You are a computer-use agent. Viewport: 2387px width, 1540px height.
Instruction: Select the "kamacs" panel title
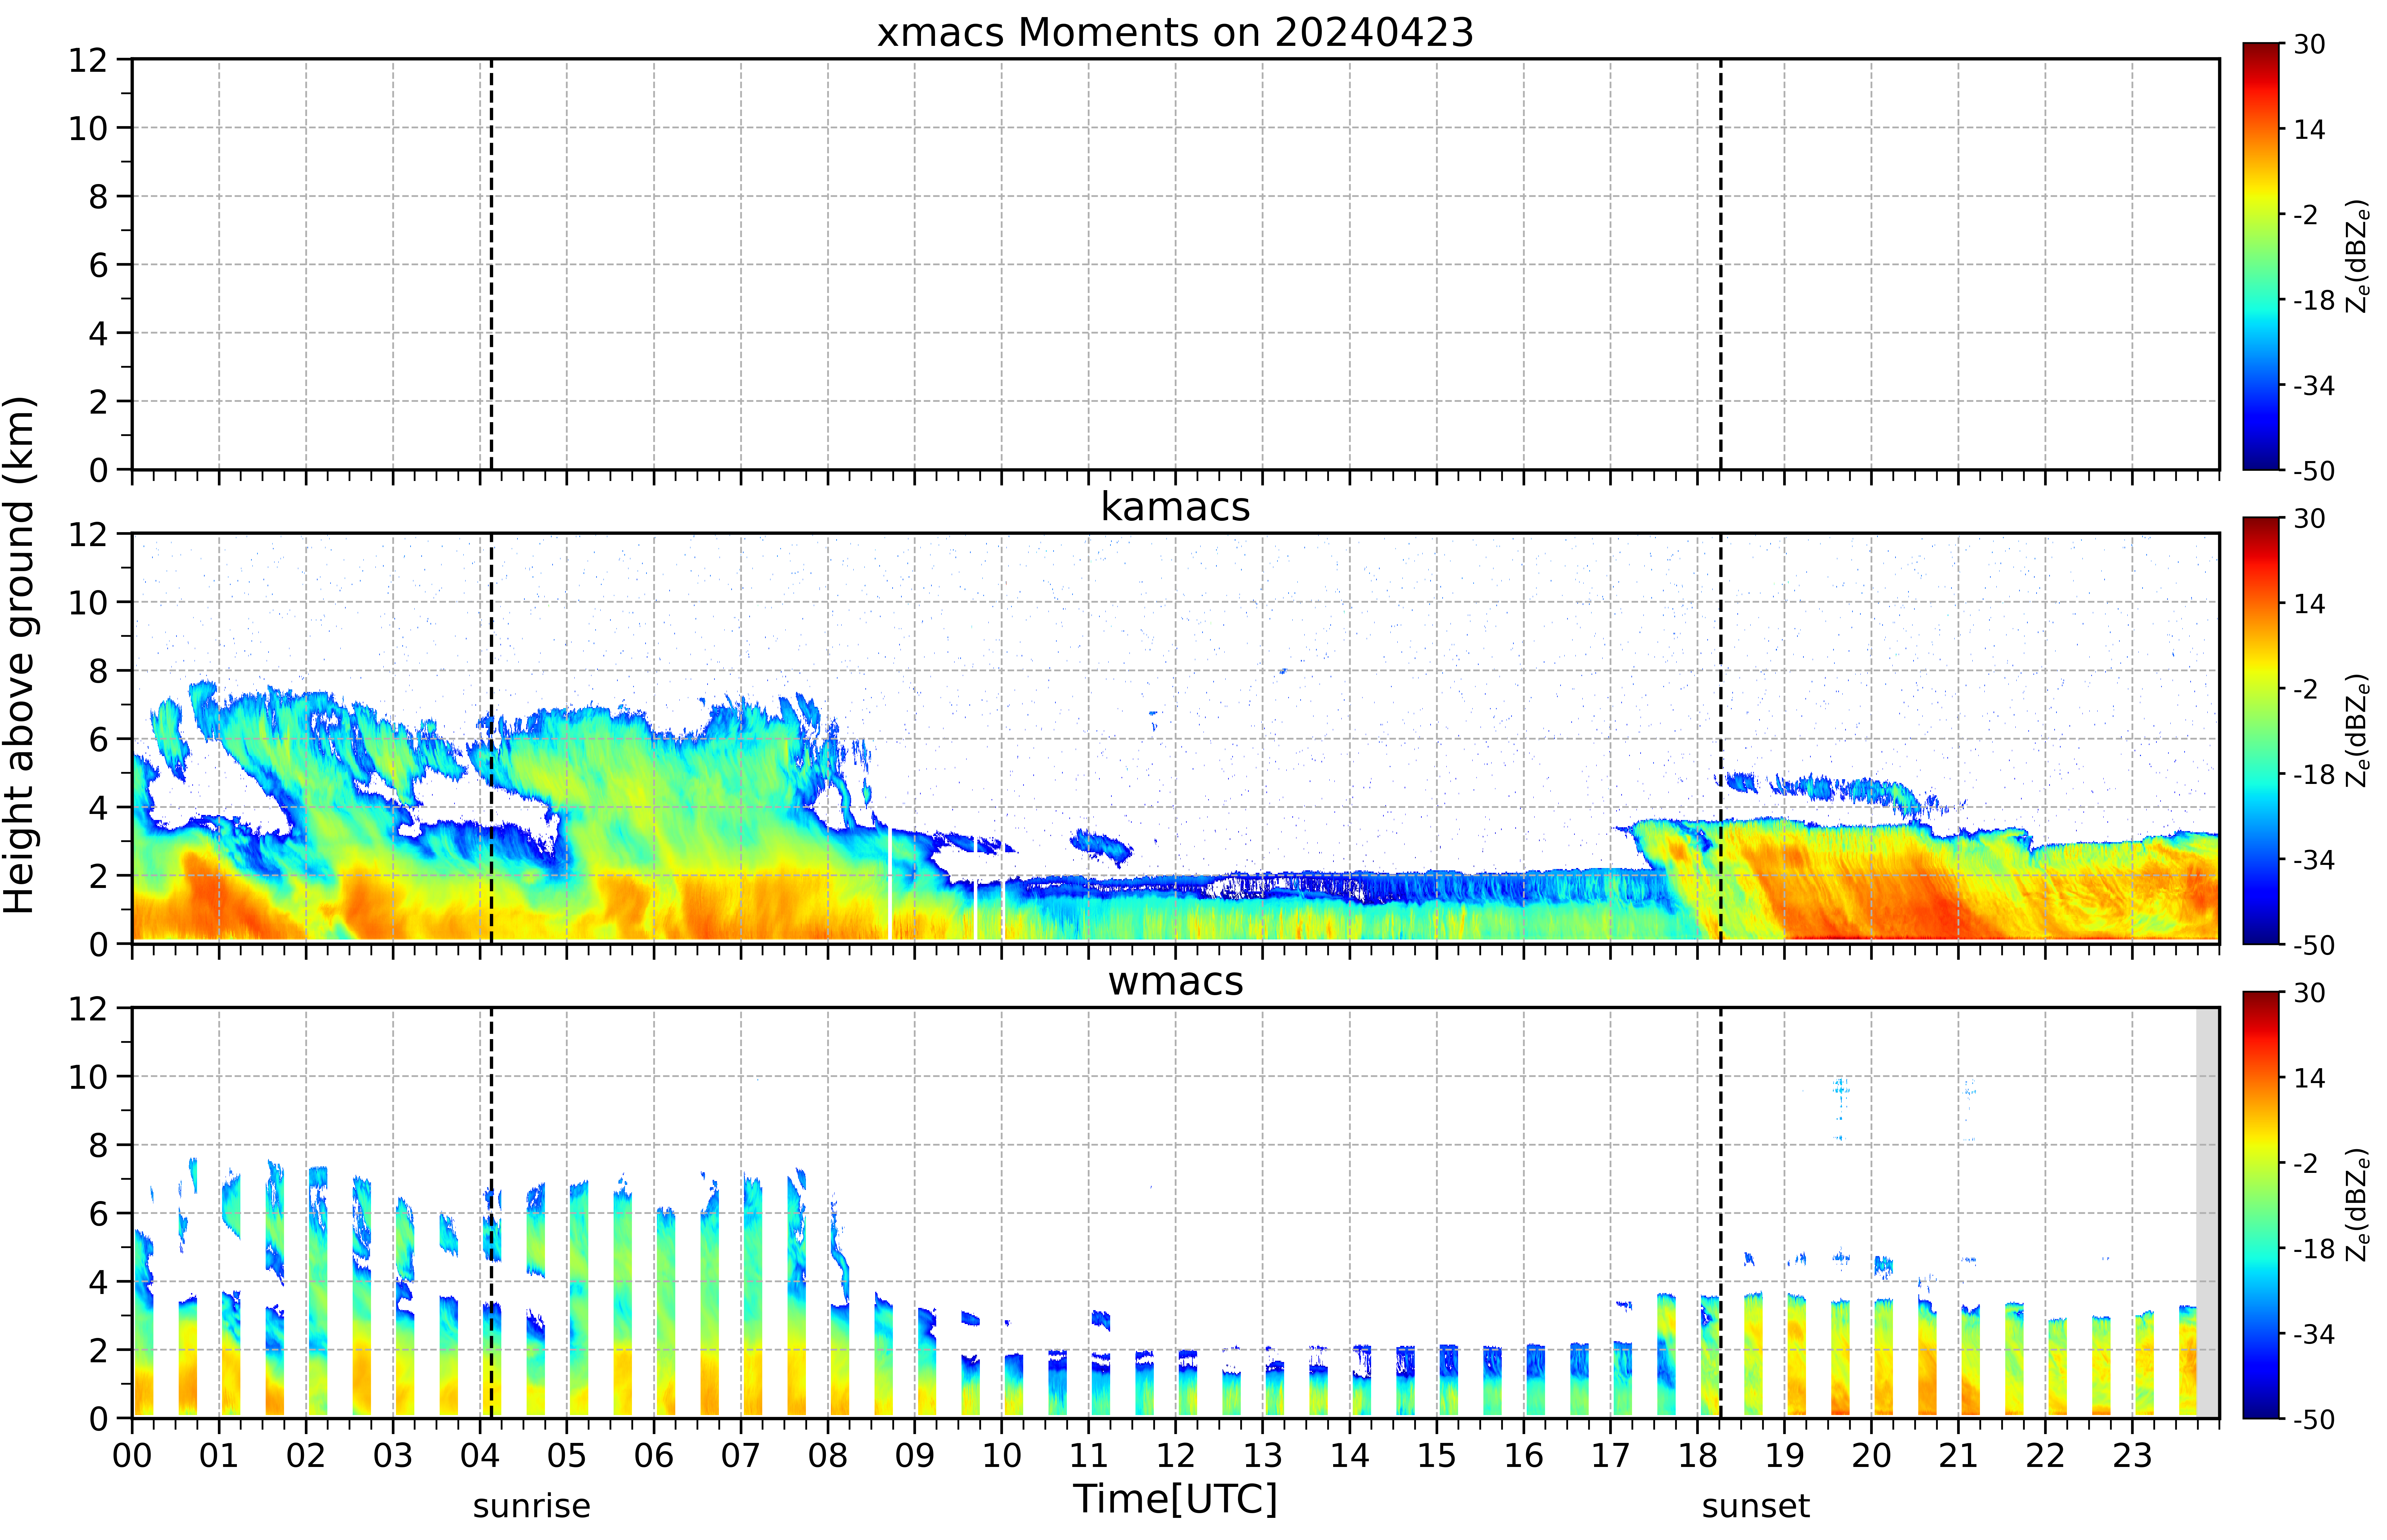tap(1175, 507)
